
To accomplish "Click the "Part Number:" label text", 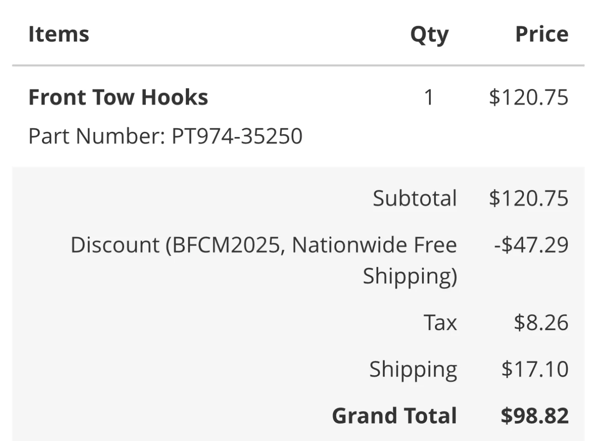I will 96,136.
